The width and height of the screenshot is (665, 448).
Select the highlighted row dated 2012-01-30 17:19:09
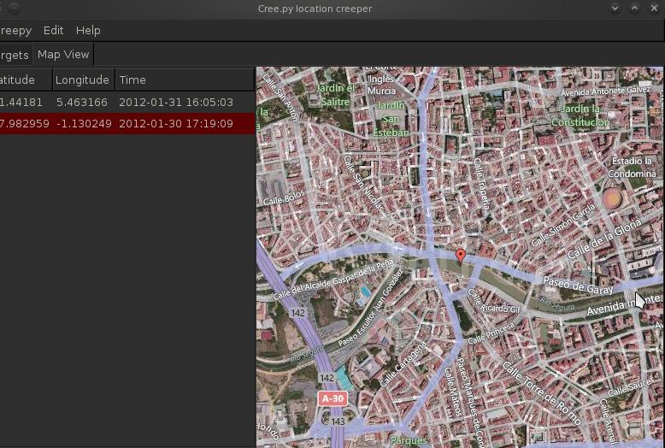(175, 124)
